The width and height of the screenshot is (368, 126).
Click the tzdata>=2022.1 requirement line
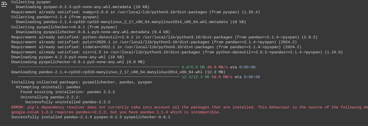click(x=156, y=47)
